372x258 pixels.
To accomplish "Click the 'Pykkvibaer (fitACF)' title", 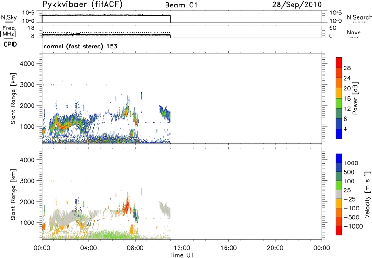I will pyautogui.click(x=82, y=4).
